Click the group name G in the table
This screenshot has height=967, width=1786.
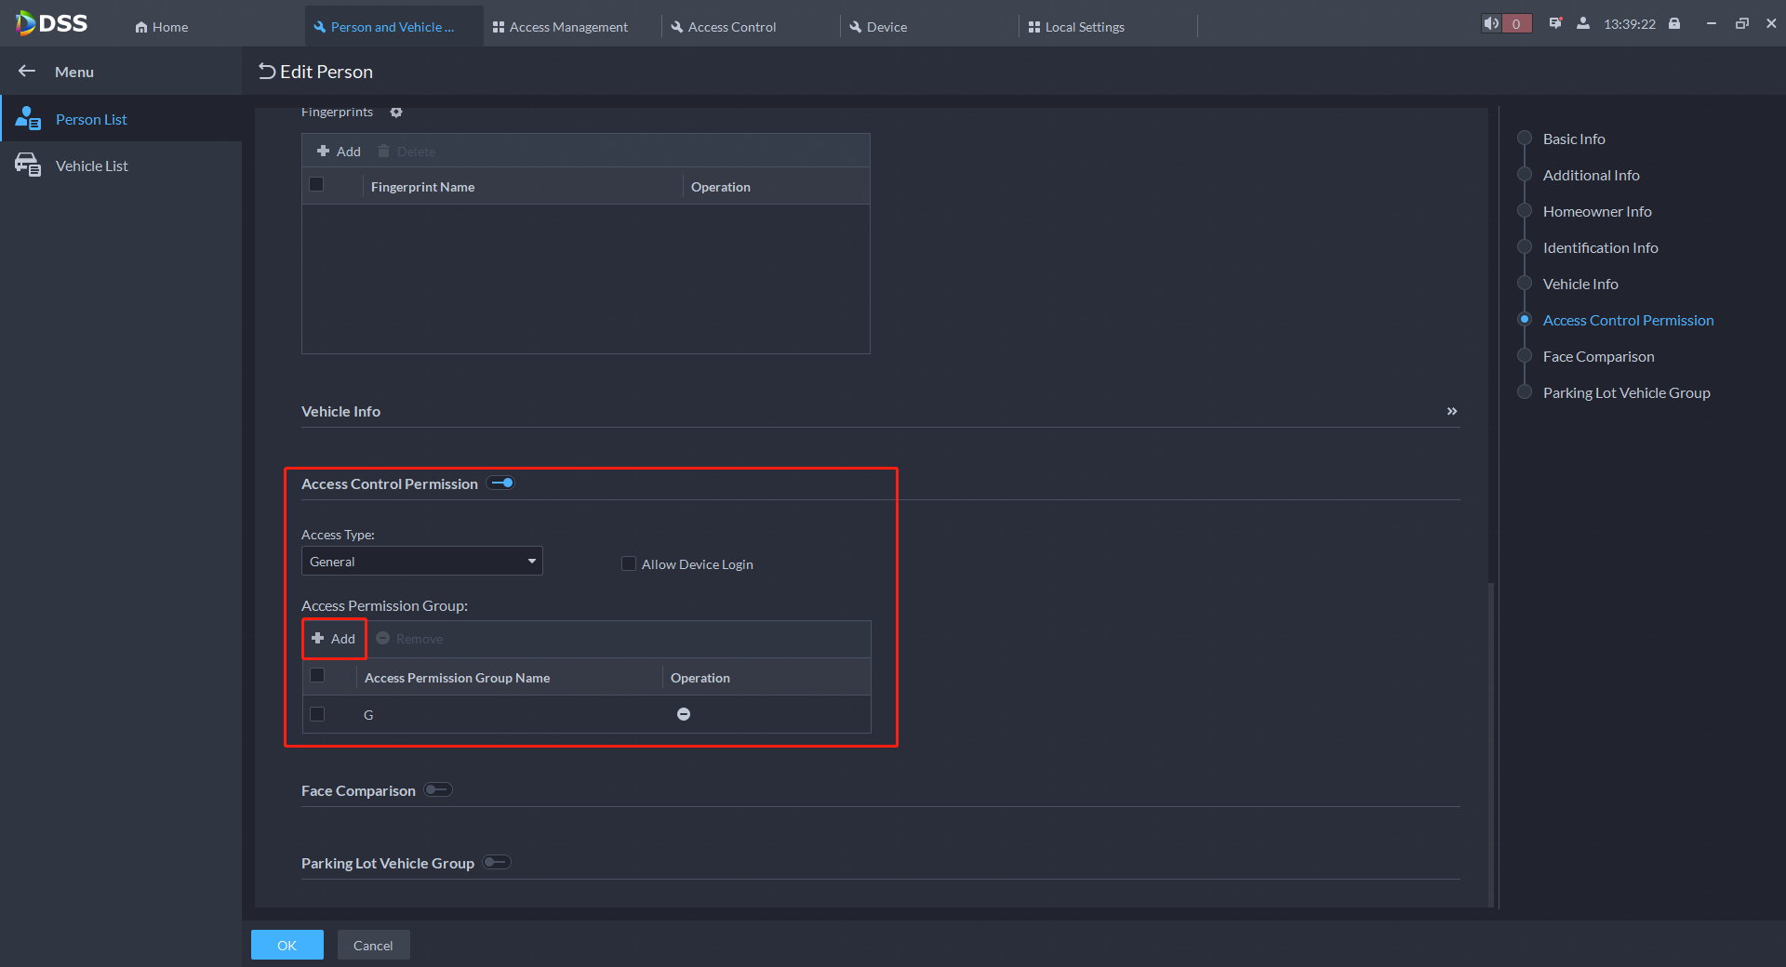368,715
